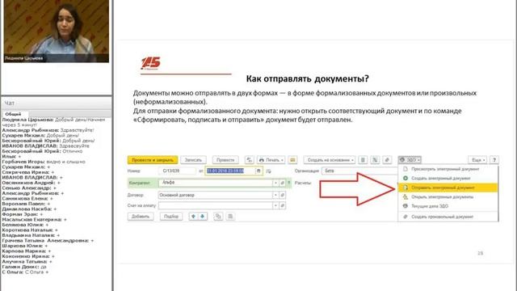Click the copy rows icon near Подбор
Viewport: 517px width, 291px height.
click(x=218, y=217)
